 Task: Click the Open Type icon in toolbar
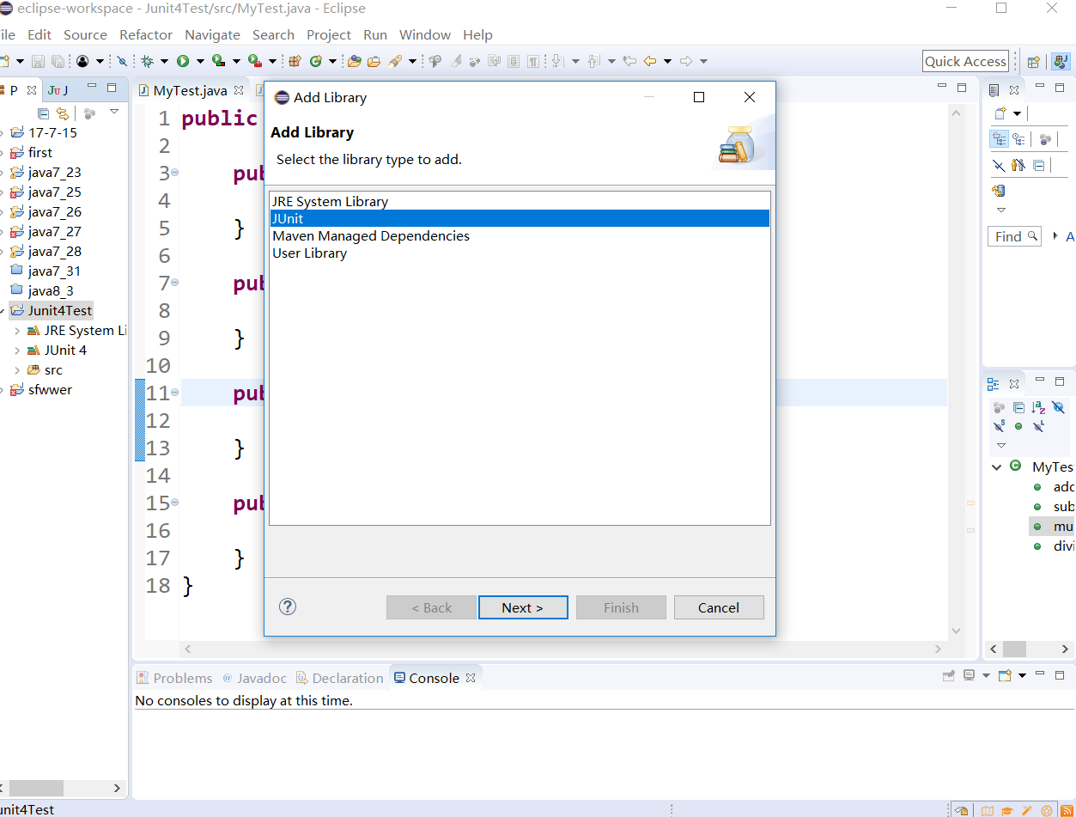point(354,61)
